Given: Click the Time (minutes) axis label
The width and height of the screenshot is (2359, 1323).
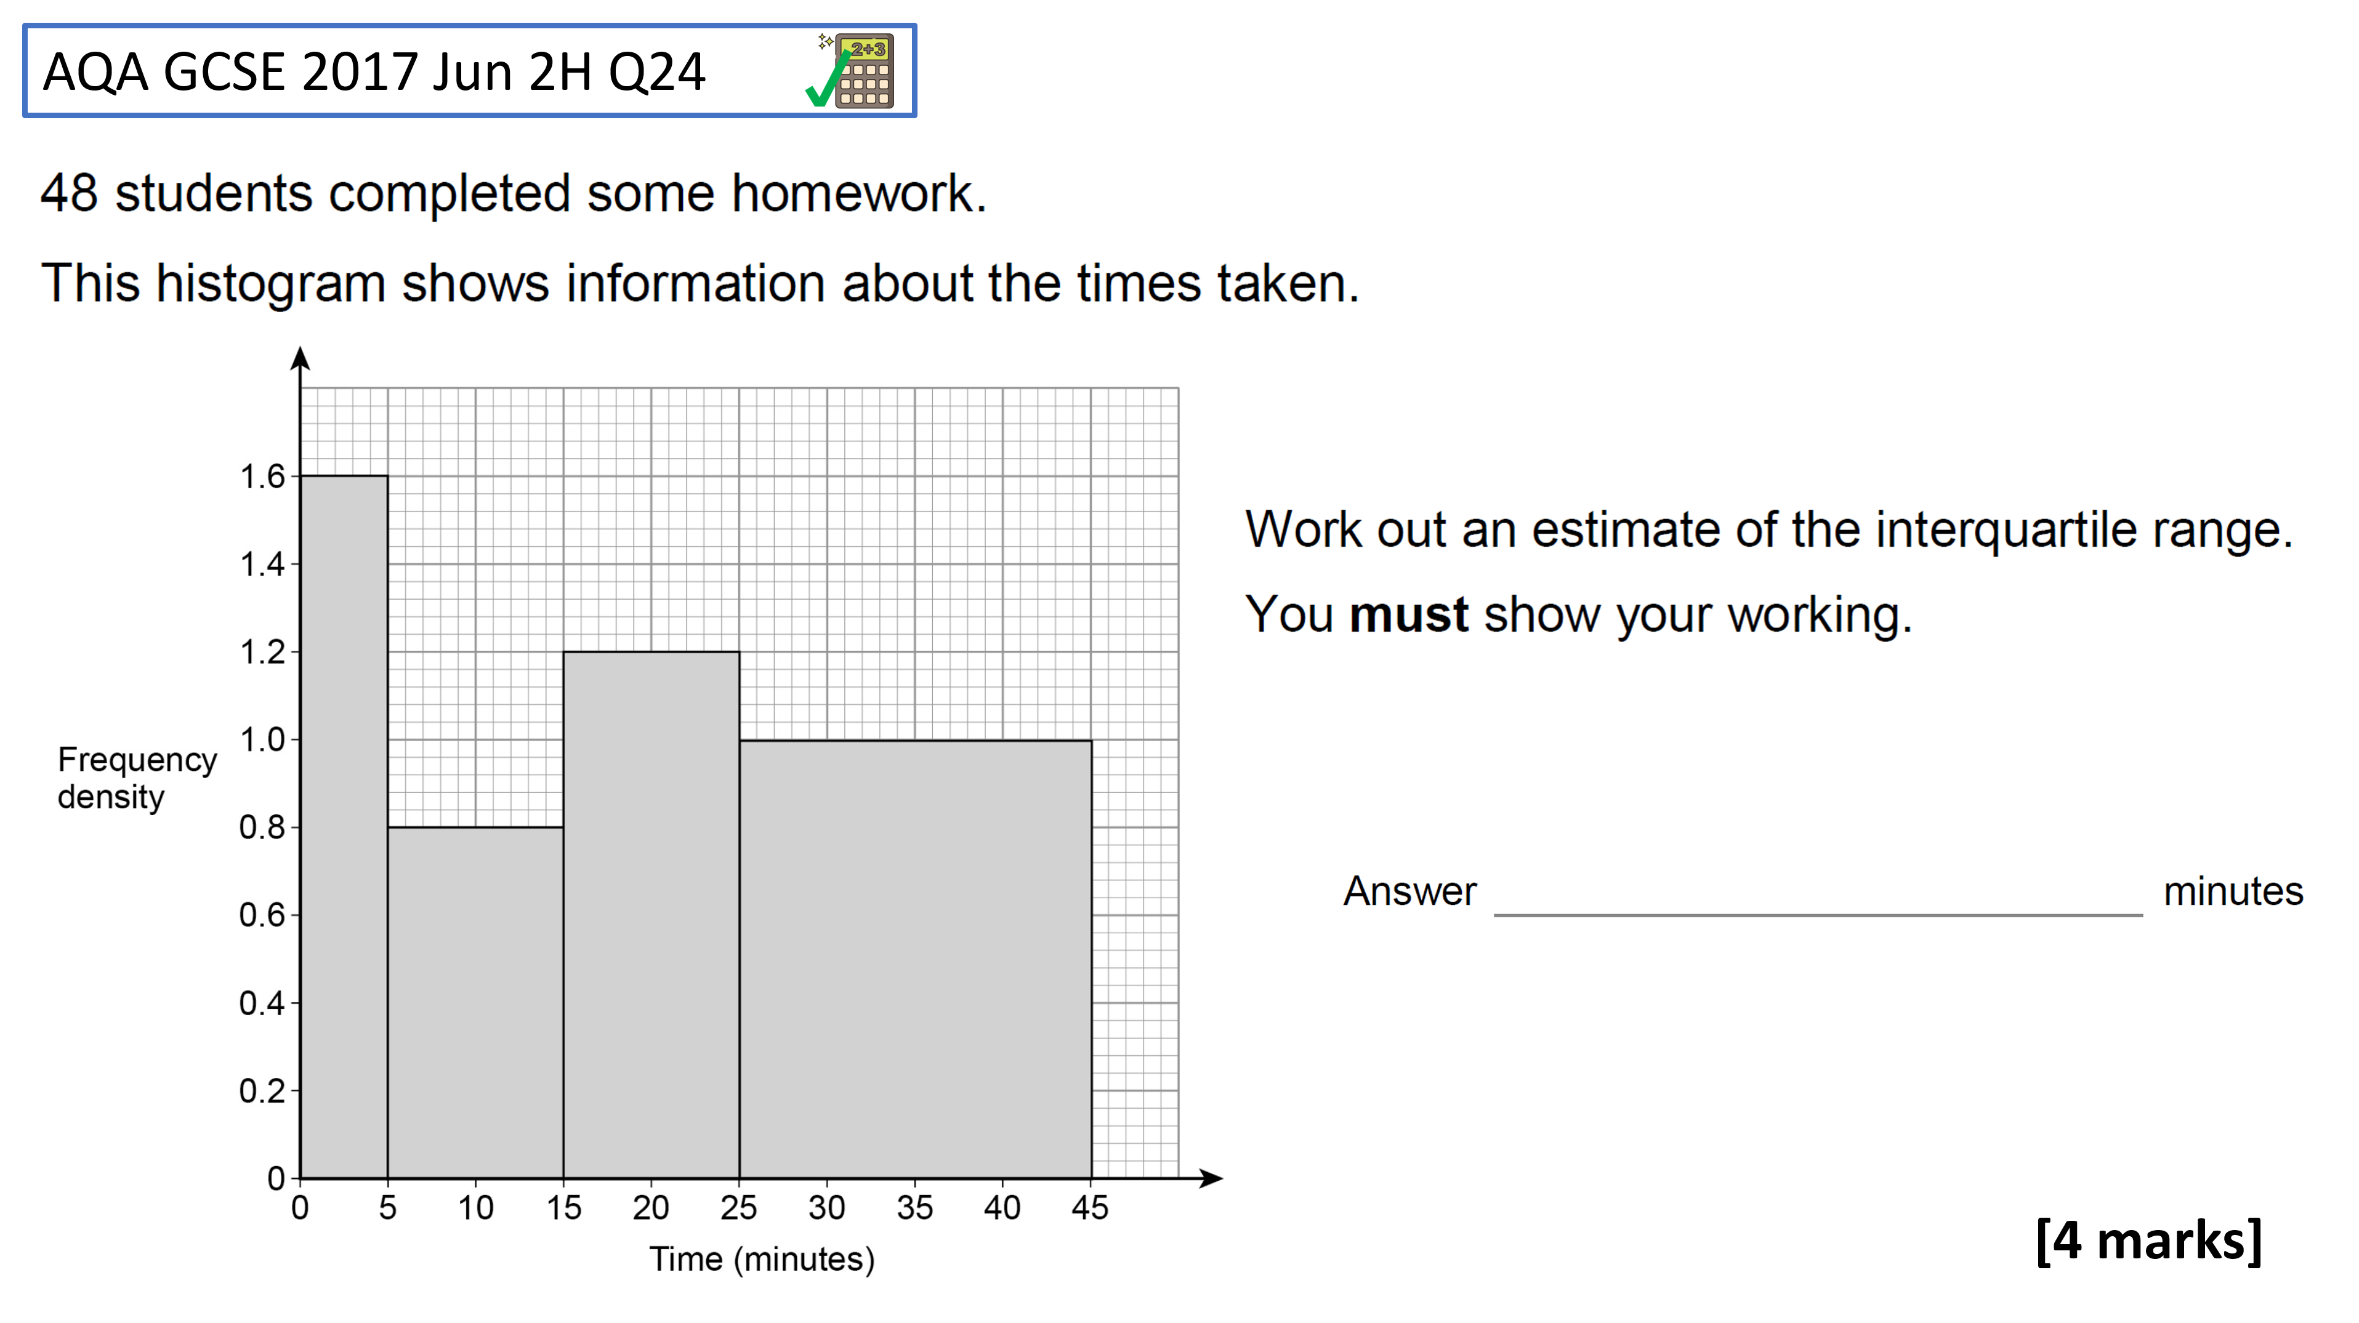Looking at the screenshot, I should click(762, 1260).
